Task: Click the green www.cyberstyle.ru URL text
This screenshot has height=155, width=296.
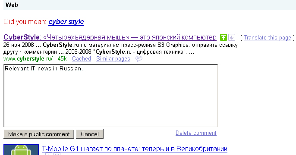Action: [x=28, y=59]
